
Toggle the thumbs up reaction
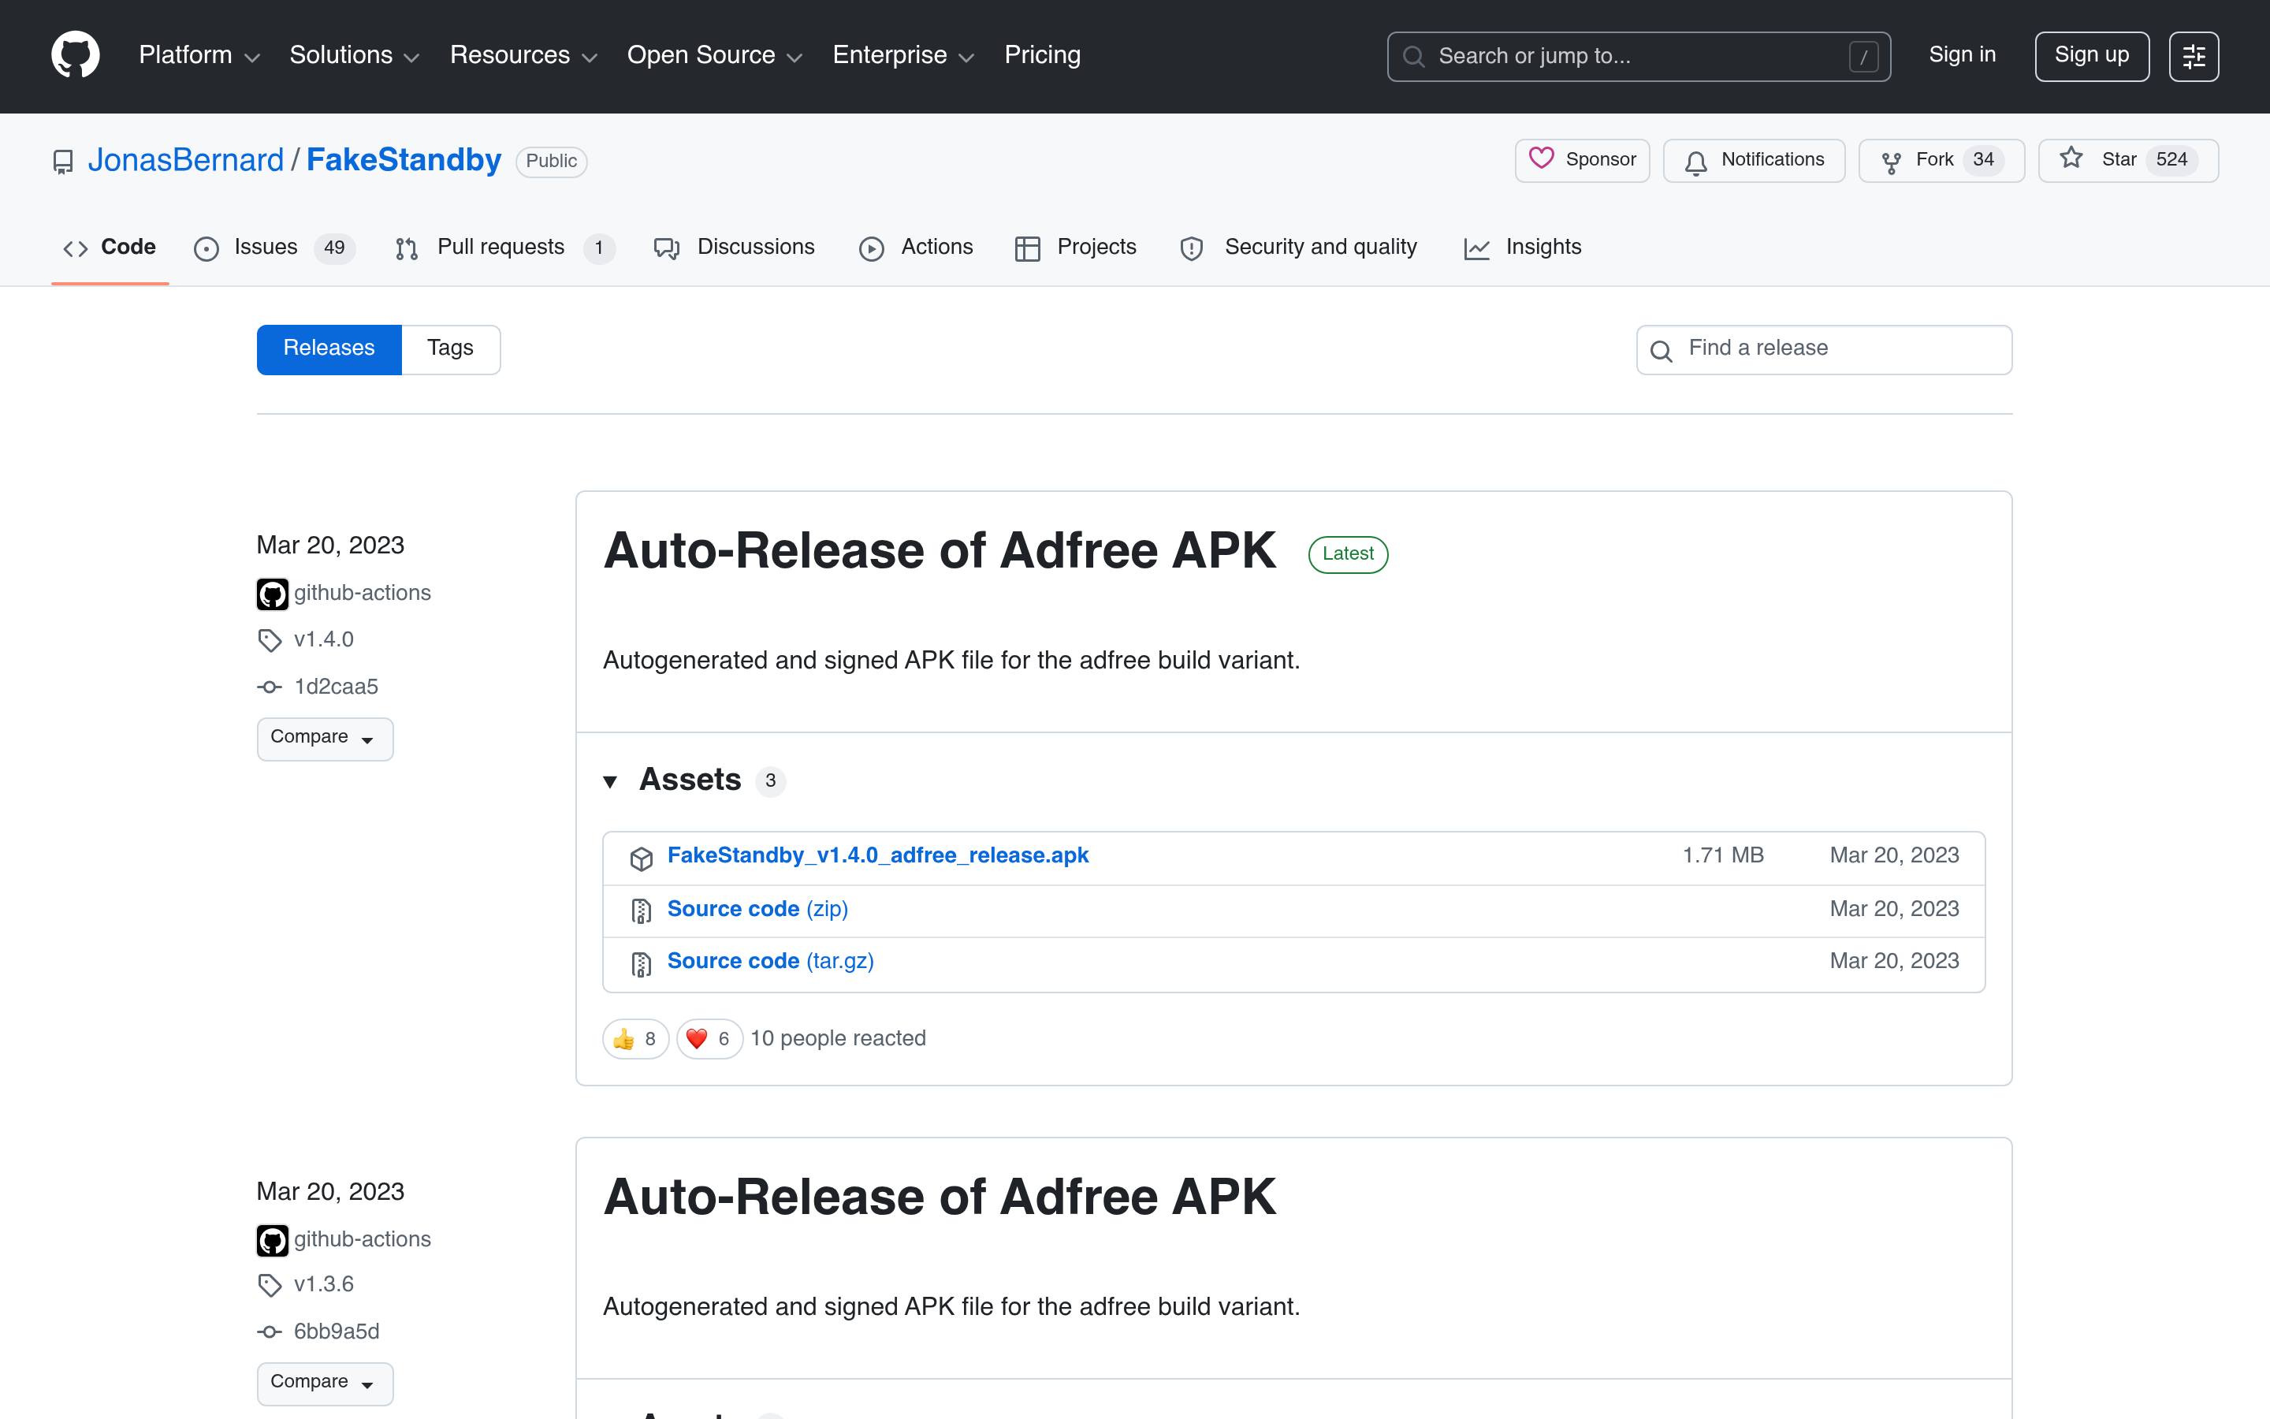(635, 1039)
